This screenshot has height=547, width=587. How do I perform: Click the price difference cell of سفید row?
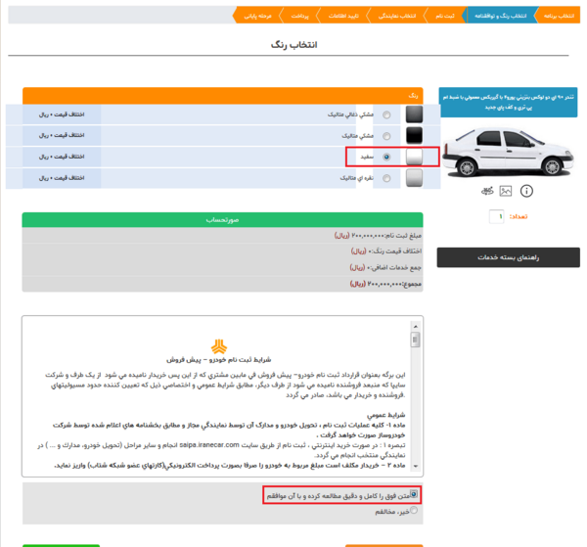(62, 157)
